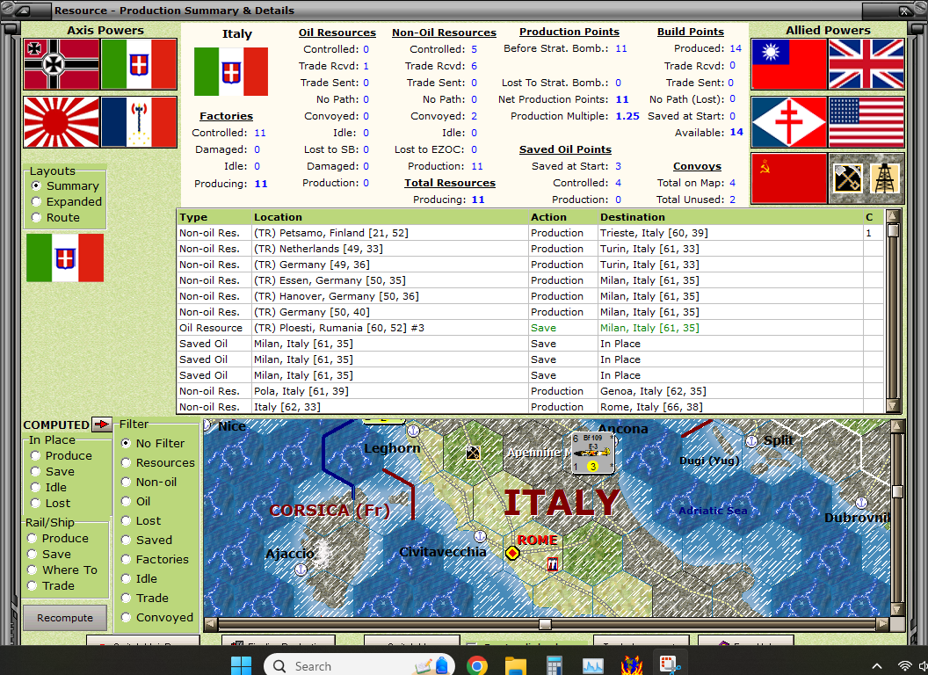This screenshot has width=928, height=675.
Task: Click the crossed pickaxes non-oil resource icon
Action: (x=847, y=178)
